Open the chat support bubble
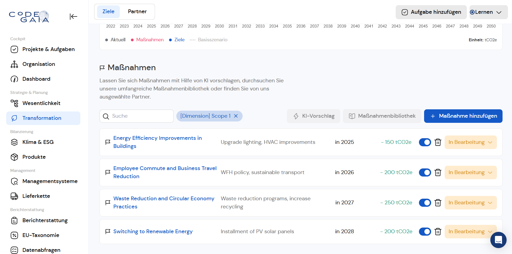Viewport: 512px width, 254px height. 498,240
